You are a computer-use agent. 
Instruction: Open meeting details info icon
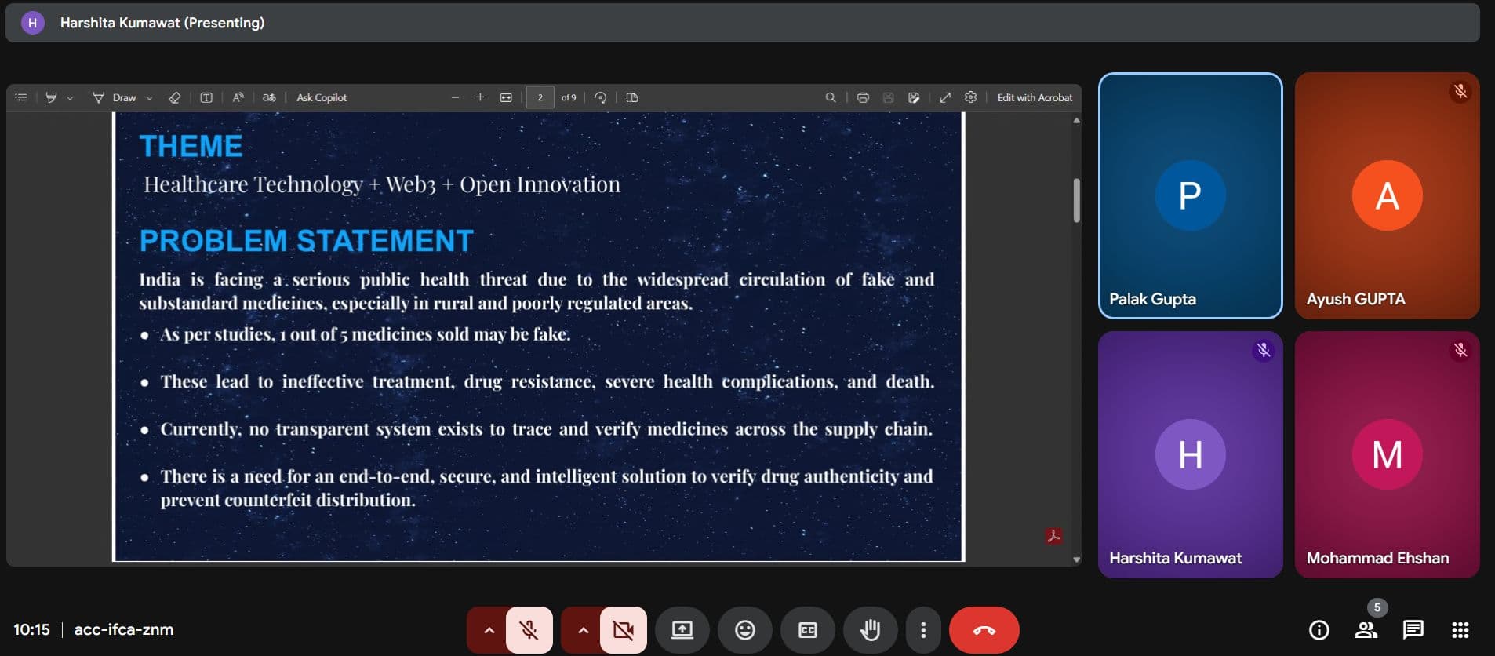click(1319, 630)
